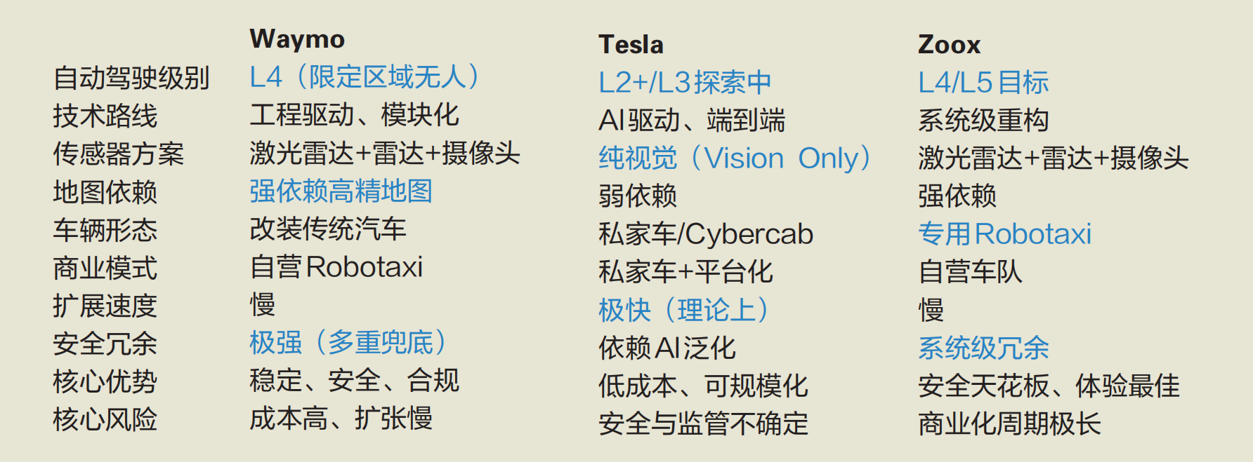
Task: Select the 核心风险 row label
Action: [105, 419]
